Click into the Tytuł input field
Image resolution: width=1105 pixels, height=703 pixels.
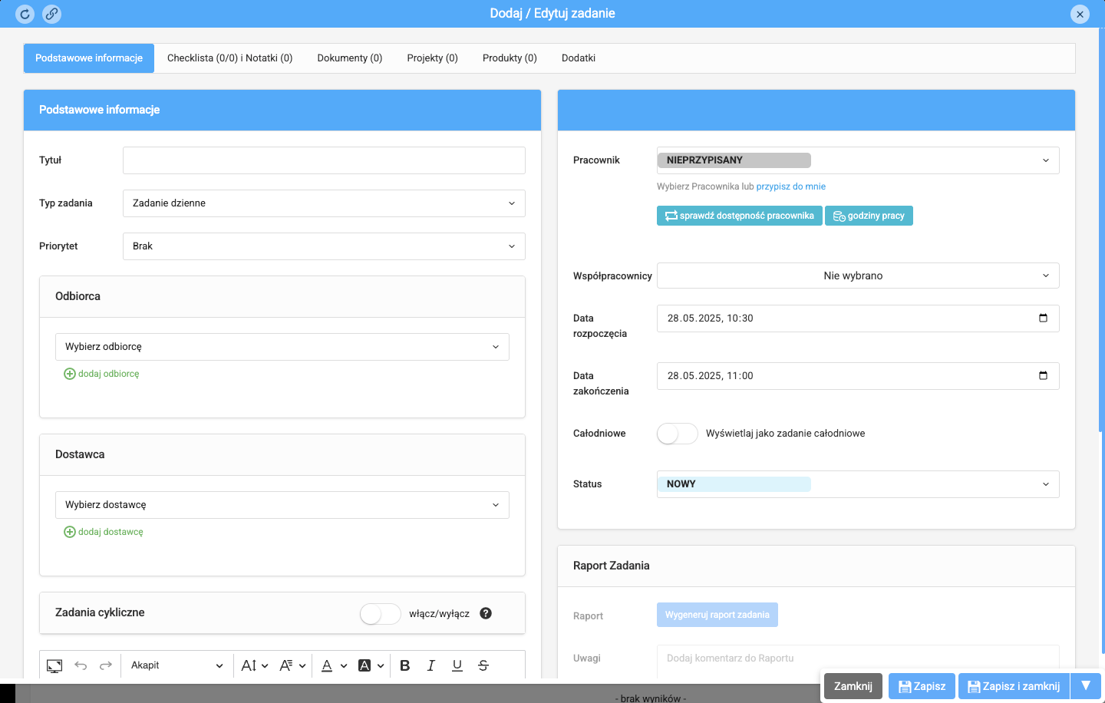(x=324, y=160)
